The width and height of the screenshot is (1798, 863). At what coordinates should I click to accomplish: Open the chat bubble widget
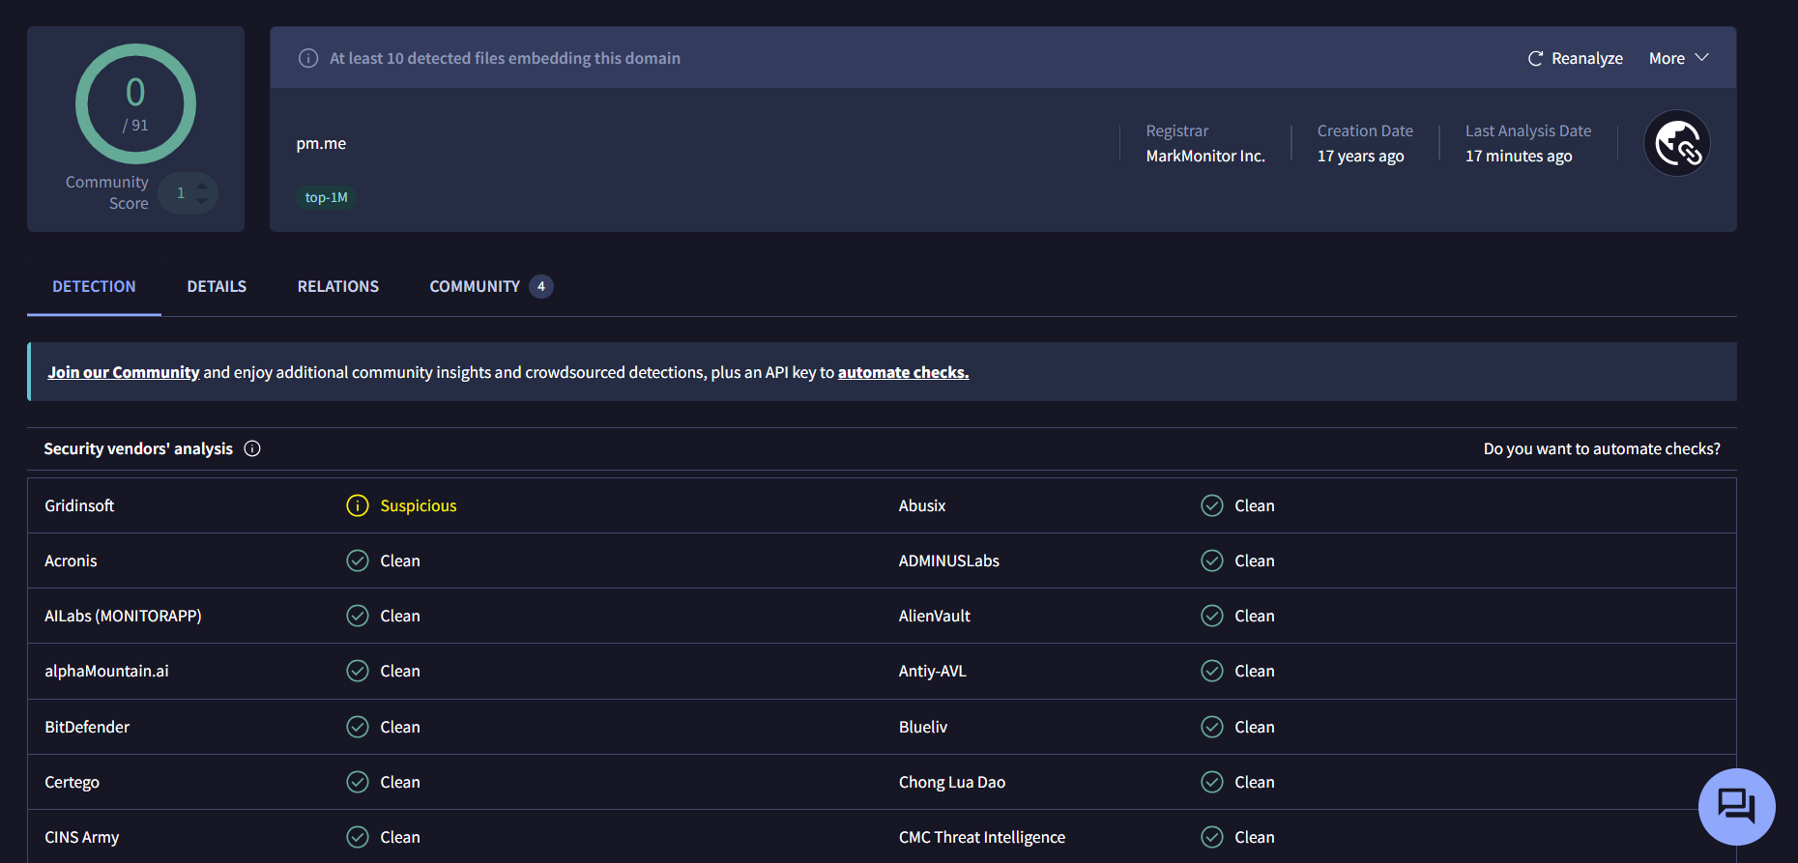click(1737, 806)
